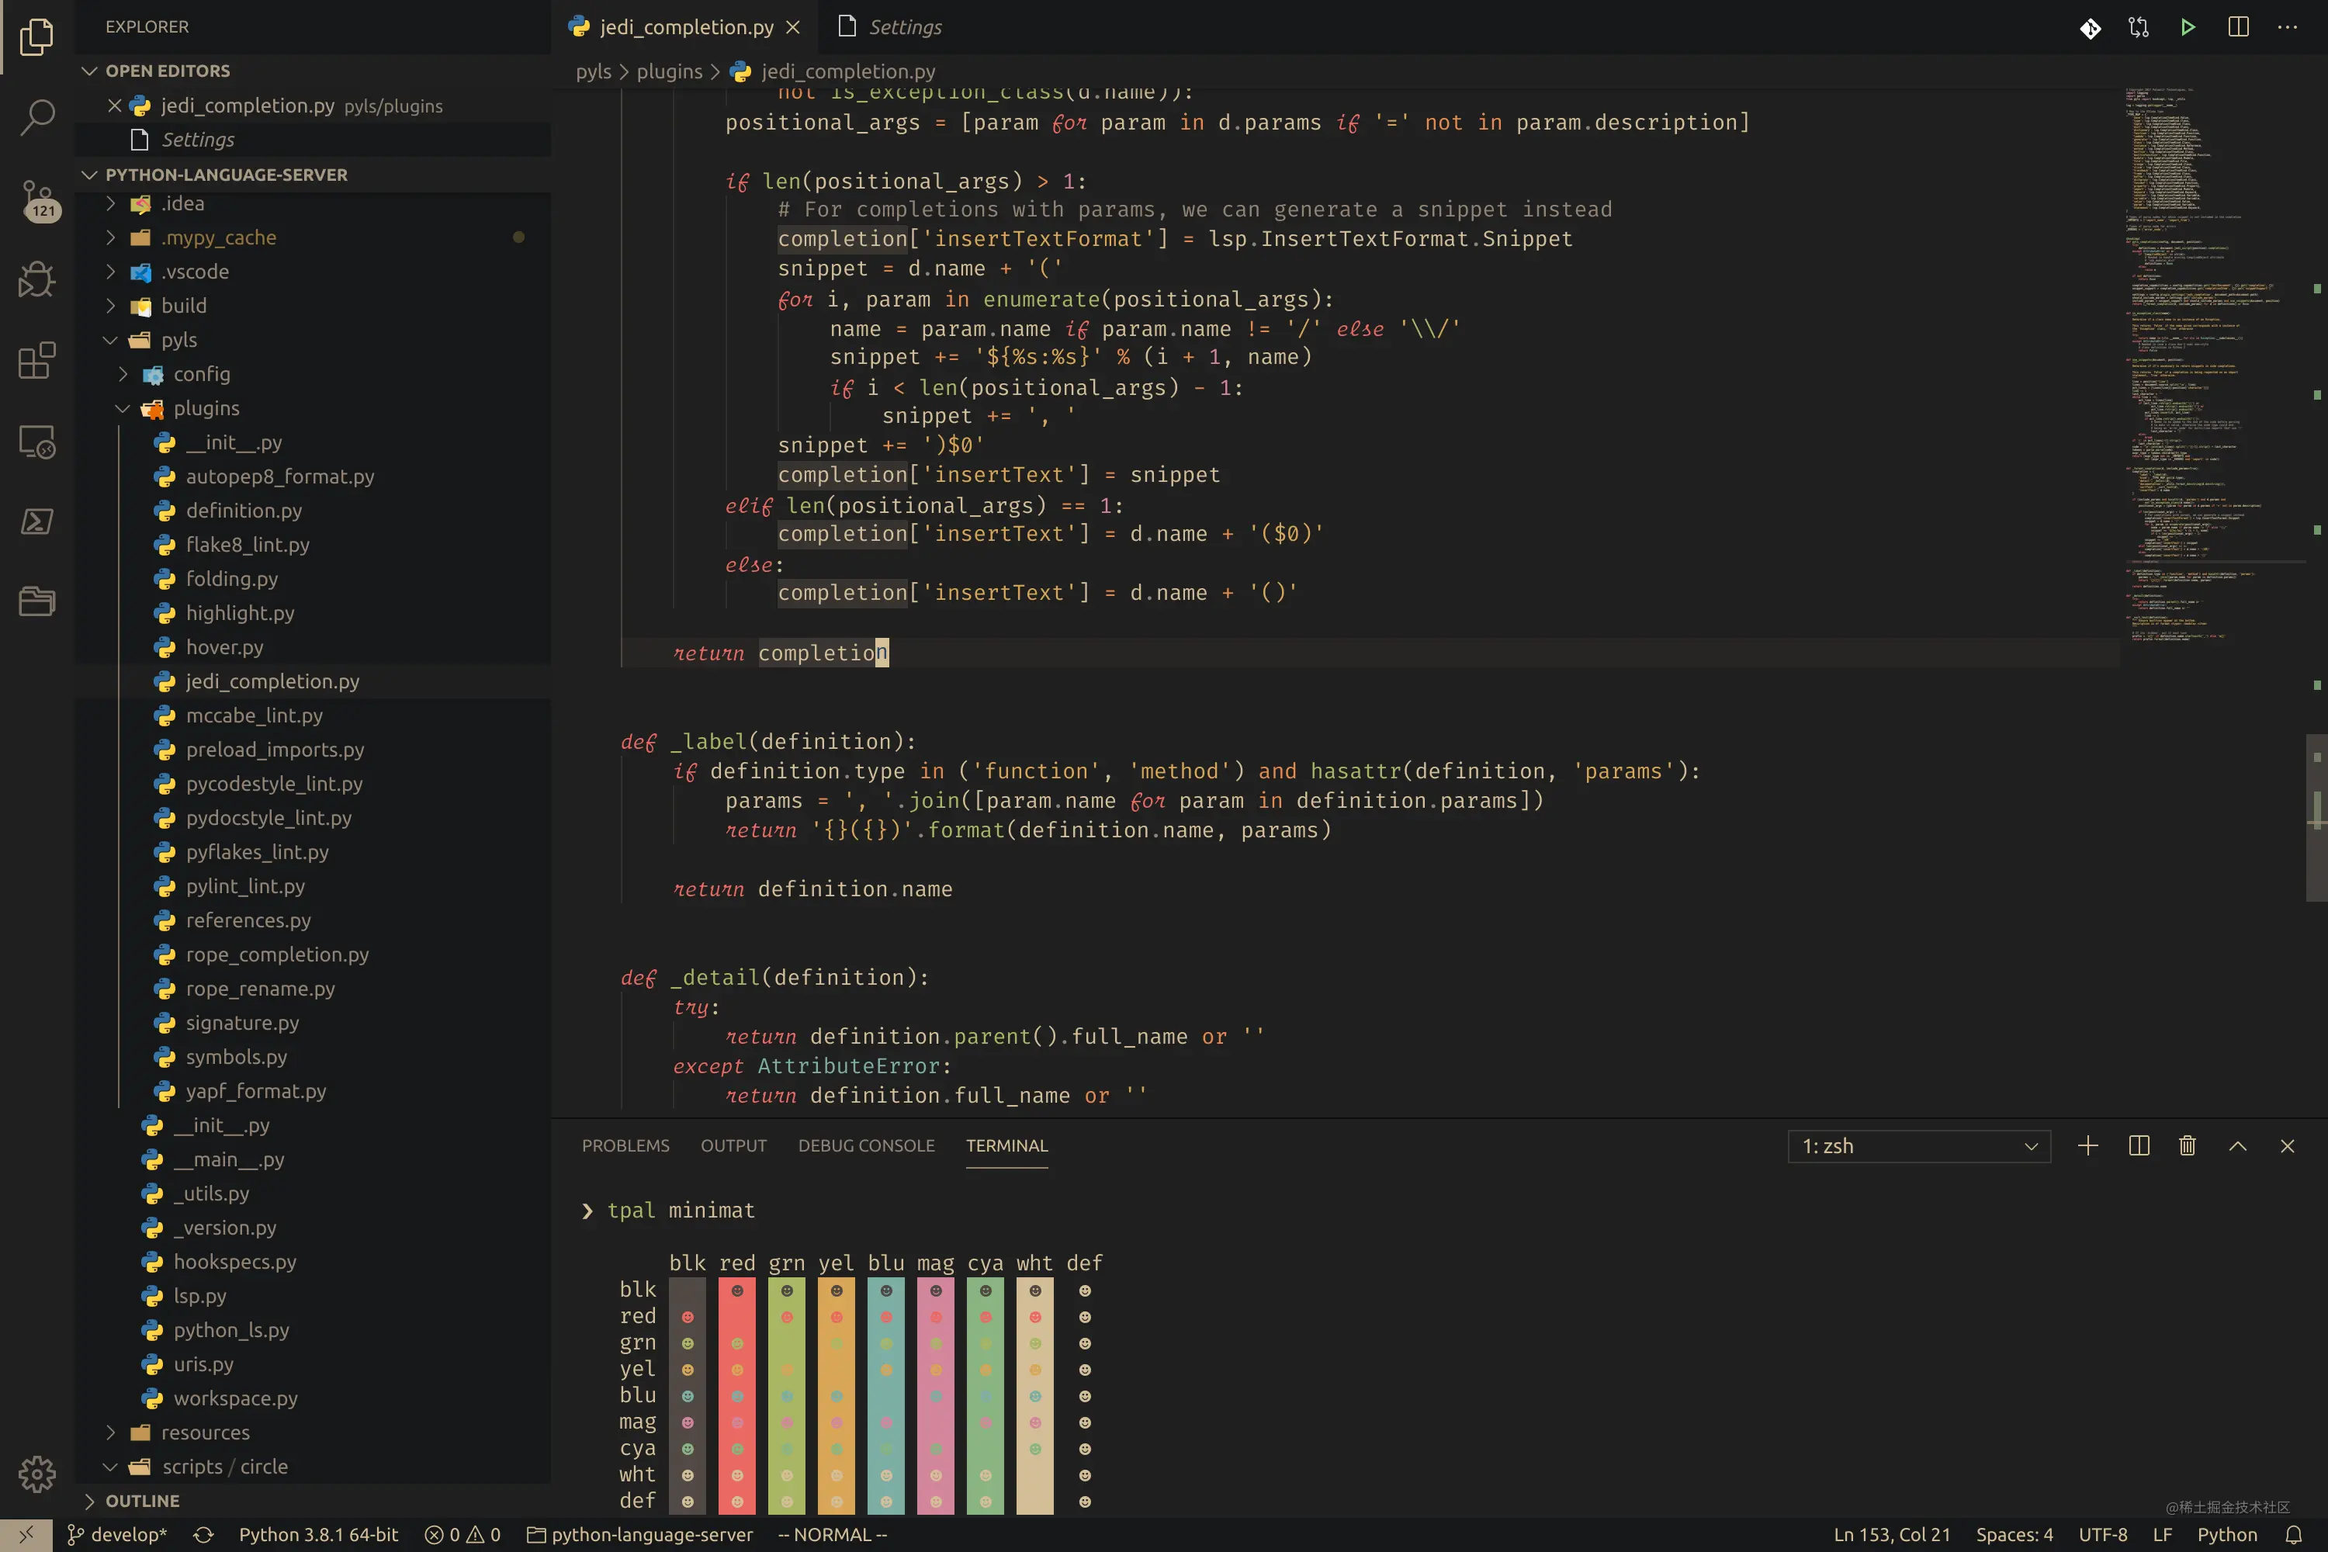Split the editor right
2328x1552 pixels.
(x=2238, y=28)
